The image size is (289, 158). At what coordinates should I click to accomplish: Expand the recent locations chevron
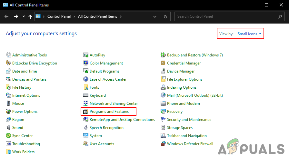[x=24, y=16]
